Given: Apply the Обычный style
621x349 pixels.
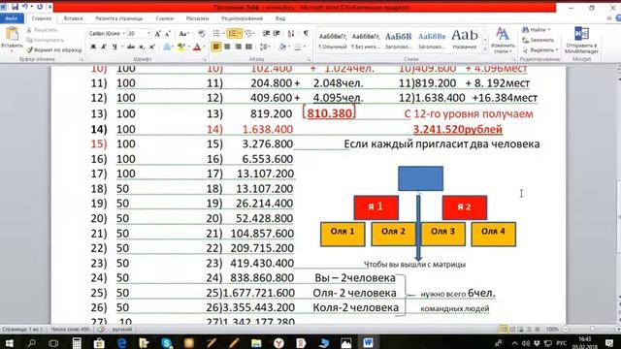Looking at the screenshot, I should point(333,41).
